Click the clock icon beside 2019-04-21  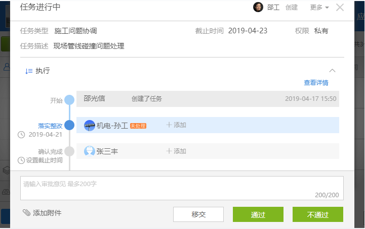(21, 135)
